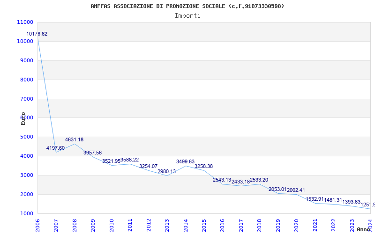Select the 1481.31 data label
375x234 pixels.
[333, 200]
